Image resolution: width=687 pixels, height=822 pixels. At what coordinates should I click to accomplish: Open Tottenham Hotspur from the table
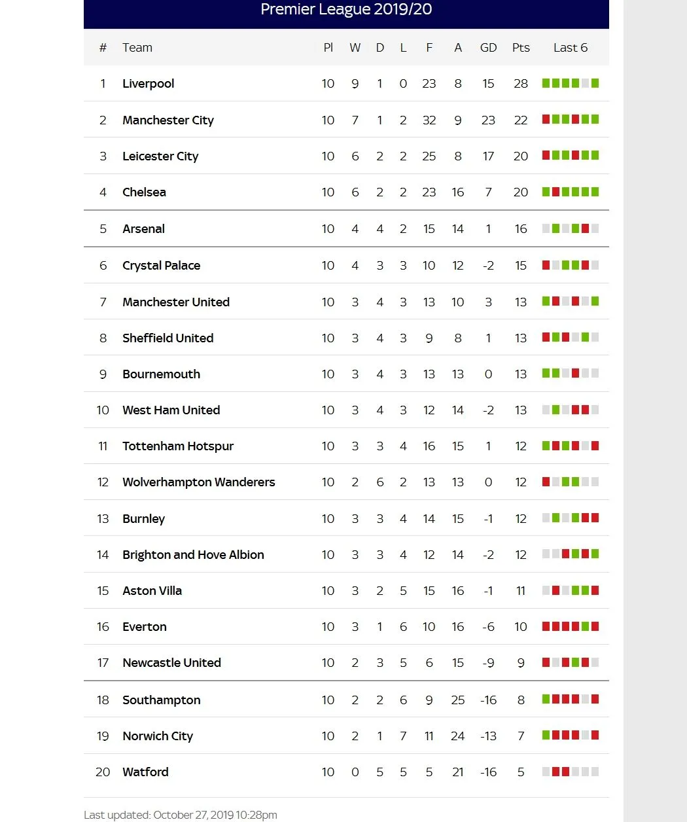tap(177, 446)
